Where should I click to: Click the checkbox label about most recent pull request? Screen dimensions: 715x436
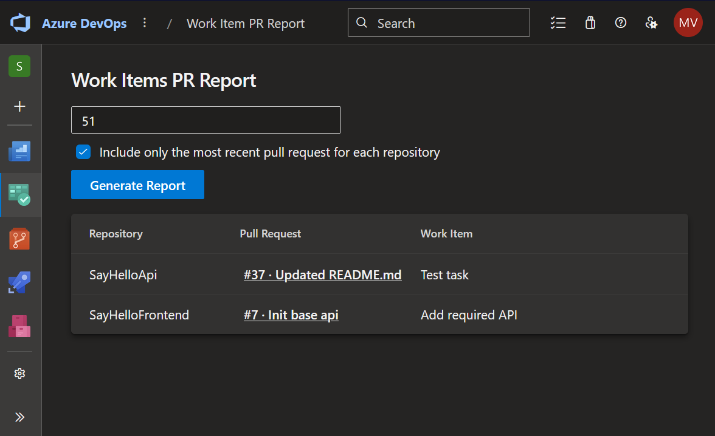click(269, 152)
